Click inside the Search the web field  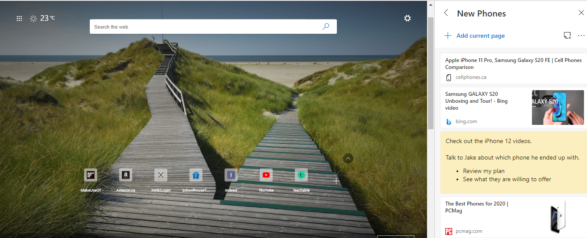(x=204, y=27)
